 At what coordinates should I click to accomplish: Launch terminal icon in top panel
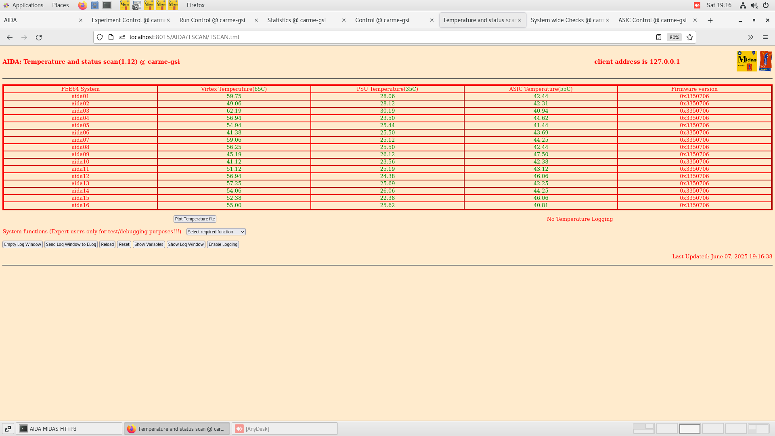(107, 5)
